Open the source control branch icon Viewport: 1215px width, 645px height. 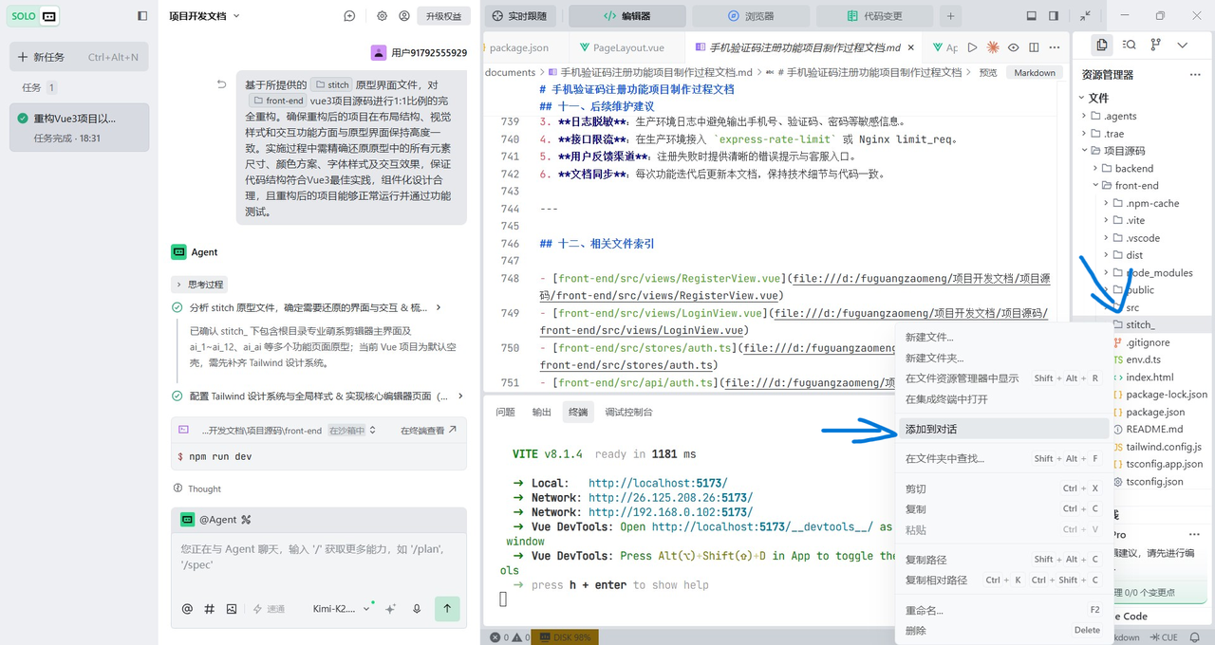coord(1155,45)
